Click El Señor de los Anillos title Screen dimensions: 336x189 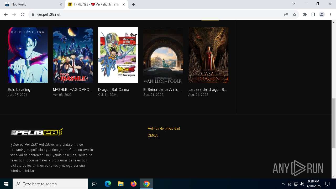pos(162,90)
